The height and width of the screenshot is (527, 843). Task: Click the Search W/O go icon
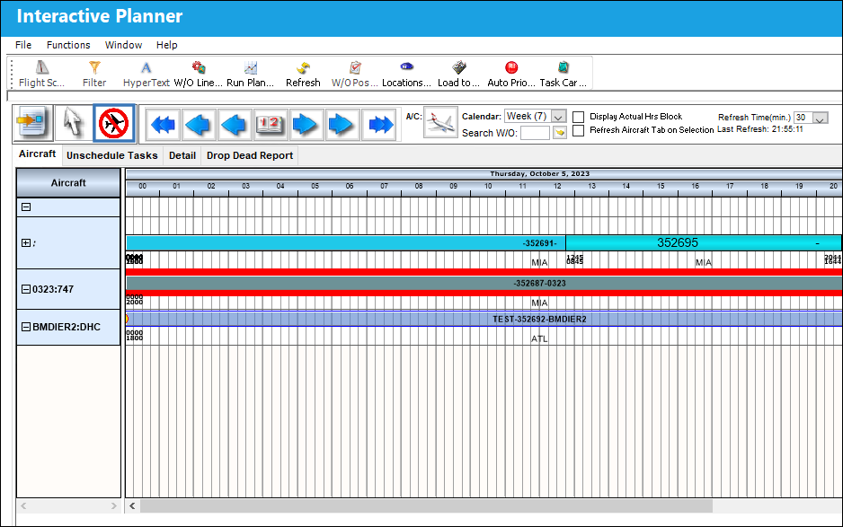click(560, 132)
